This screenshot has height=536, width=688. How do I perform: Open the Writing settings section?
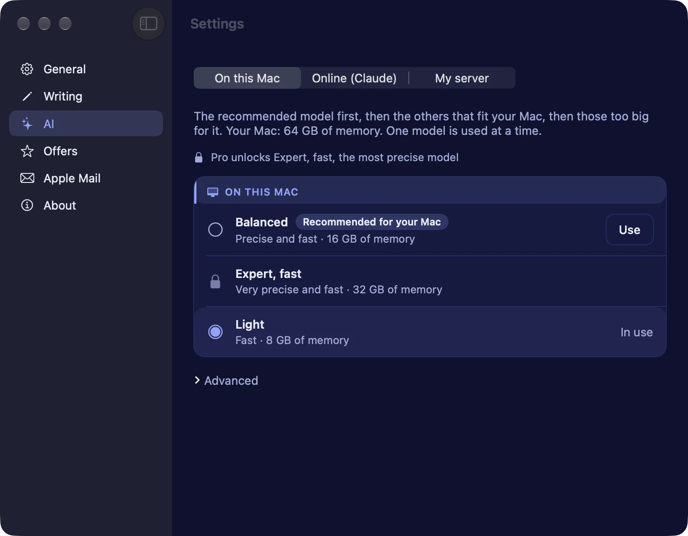[86, 96]
